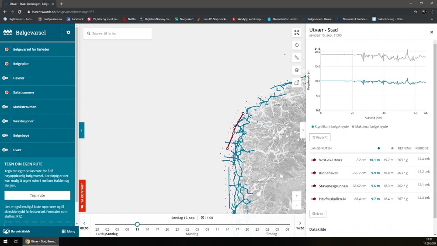The height and width of the screenshot is (246, 437).
Task: Open MarineTraffic bookmark link
Action: coord(283,19)
